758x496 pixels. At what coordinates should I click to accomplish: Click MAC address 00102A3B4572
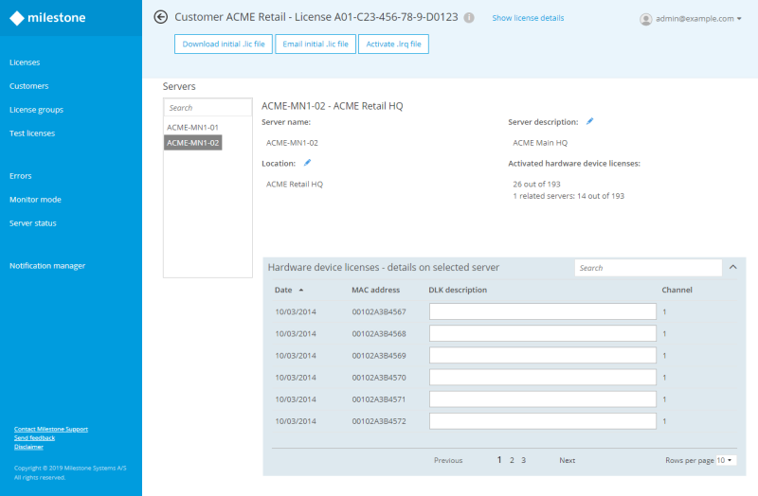pyautogui.click(x=379, y=421)
